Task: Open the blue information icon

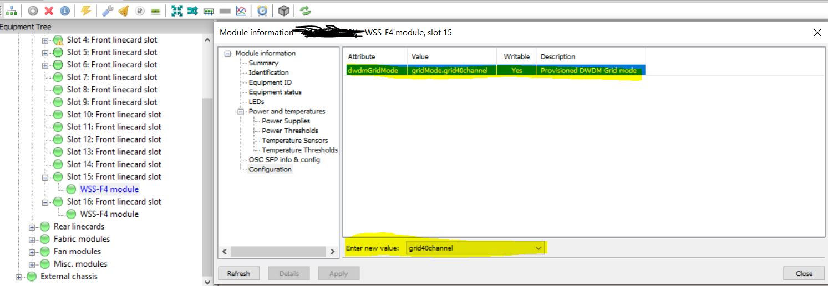Action: (65, 11)
